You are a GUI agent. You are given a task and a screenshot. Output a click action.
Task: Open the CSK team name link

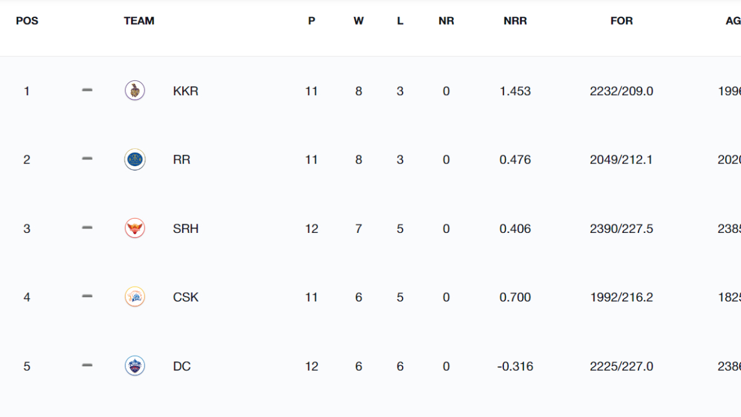point(186,298)
